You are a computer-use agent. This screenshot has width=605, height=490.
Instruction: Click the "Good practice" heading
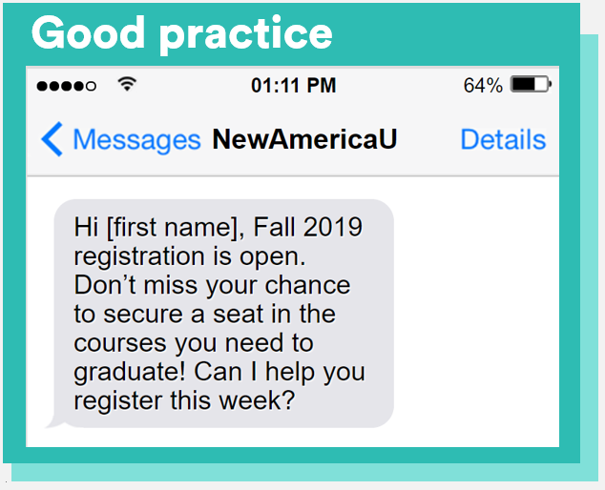tap(181, 34)
